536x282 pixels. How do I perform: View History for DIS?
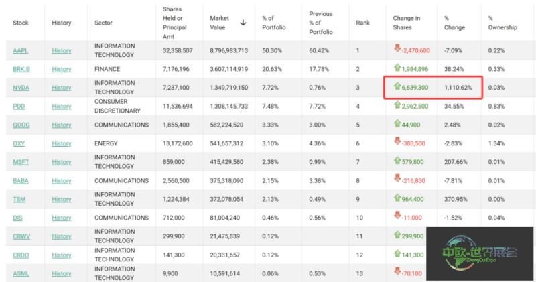[62, 218]
